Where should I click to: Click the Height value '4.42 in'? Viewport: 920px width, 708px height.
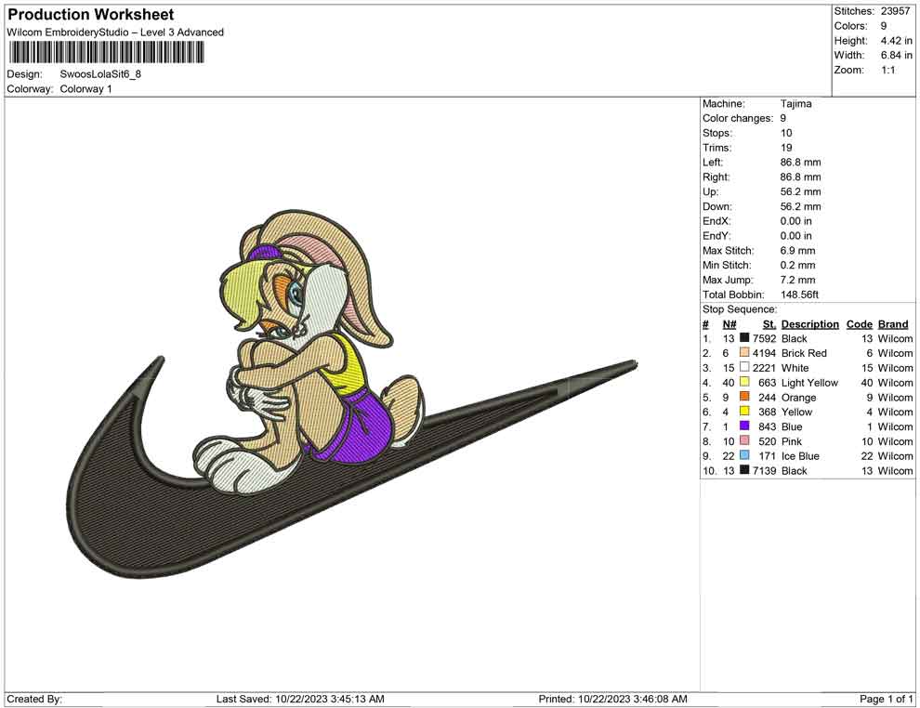896,41
